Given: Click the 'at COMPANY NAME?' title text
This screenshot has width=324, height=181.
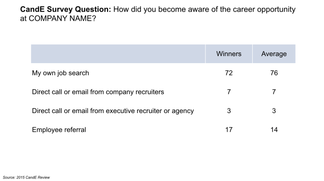Looking at the screenshot, I should 58,18.
